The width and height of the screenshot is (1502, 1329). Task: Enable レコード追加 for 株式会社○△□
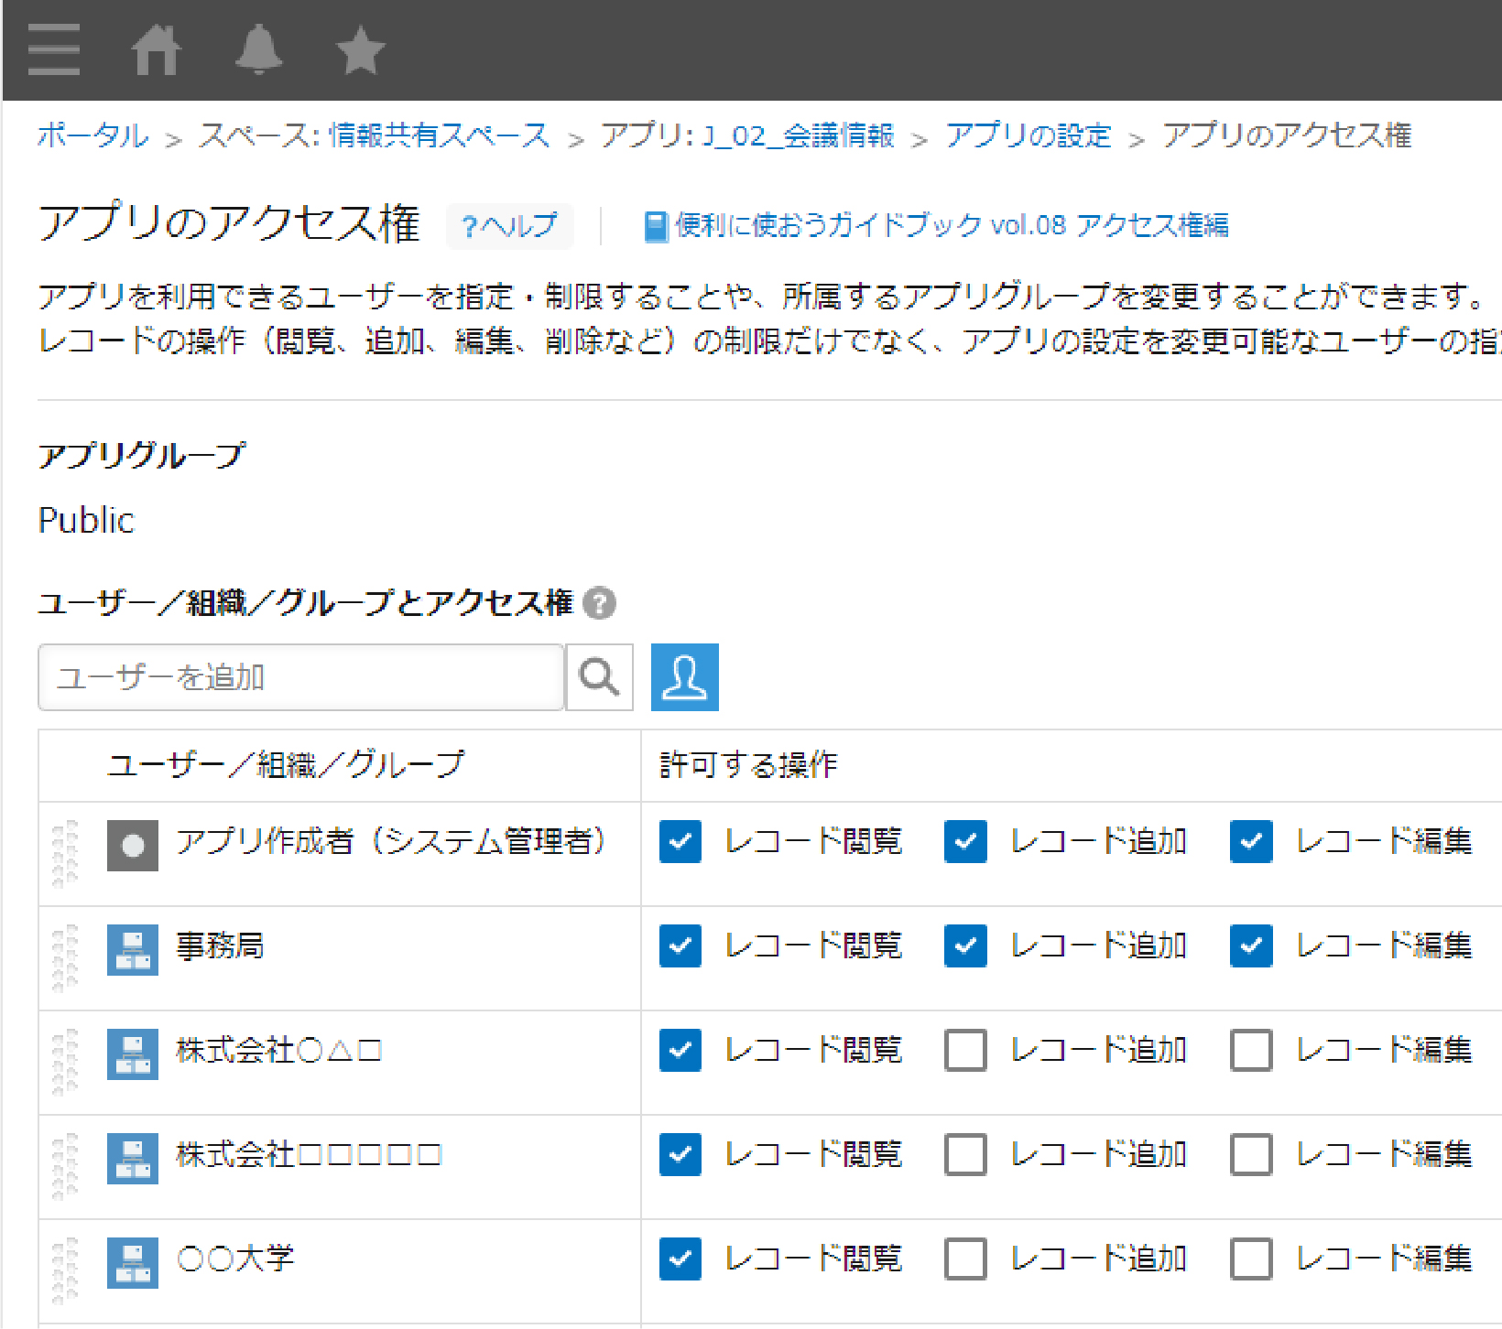click(965, 1051)
